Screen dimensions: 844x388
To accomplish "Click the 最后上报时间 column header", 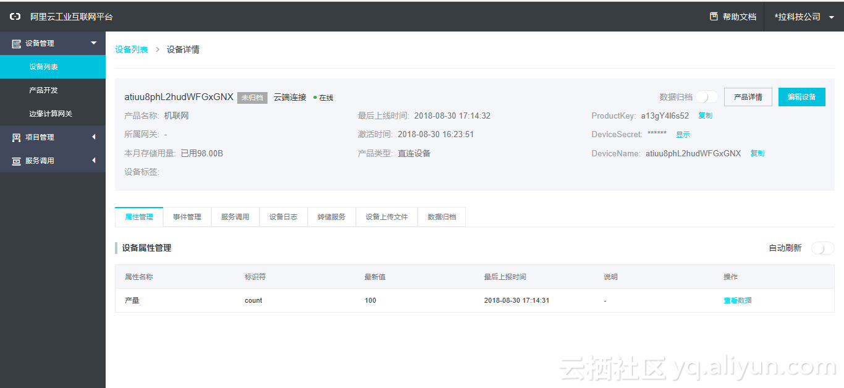I will [505, 277].
